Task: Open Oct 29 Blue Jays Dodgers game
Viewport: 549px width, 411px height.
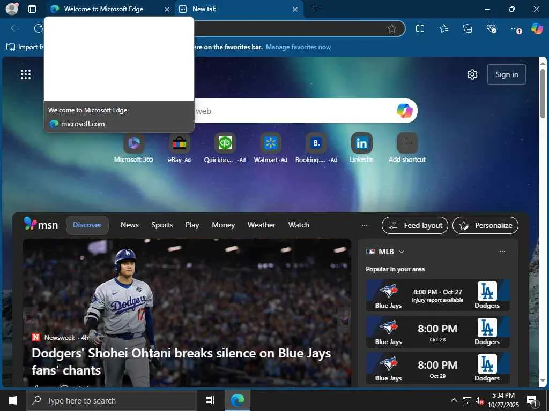Action: coord(437,368)
